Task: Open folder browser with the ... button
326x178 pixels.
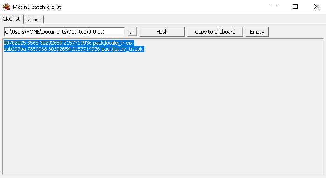Action: point(132,32)
